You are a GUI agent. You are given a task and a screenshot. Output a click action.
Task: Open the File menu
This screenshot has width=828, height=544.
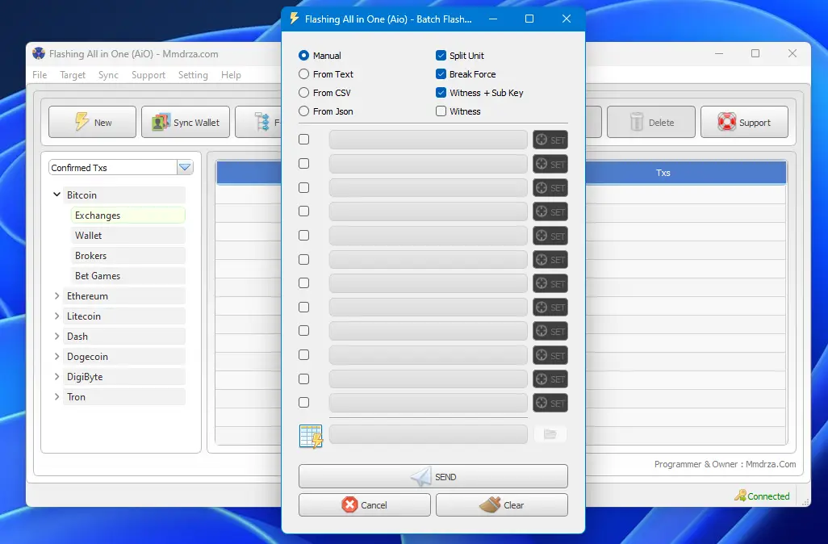(40, 75)
